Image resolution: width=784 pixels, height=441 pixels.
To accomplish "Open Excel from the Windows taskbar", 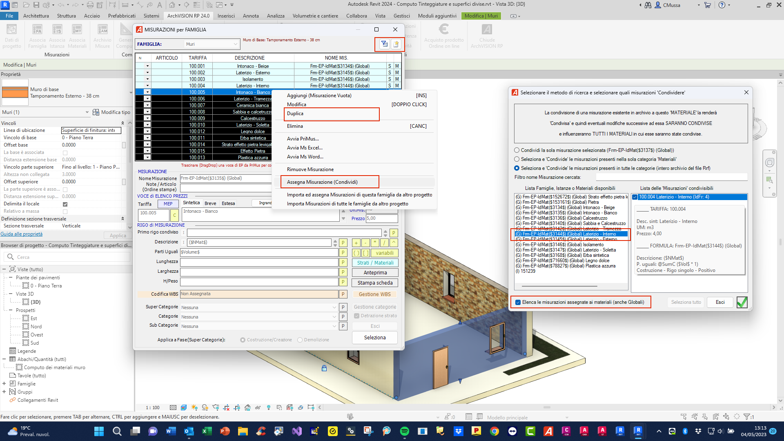I will coord(207,431).
